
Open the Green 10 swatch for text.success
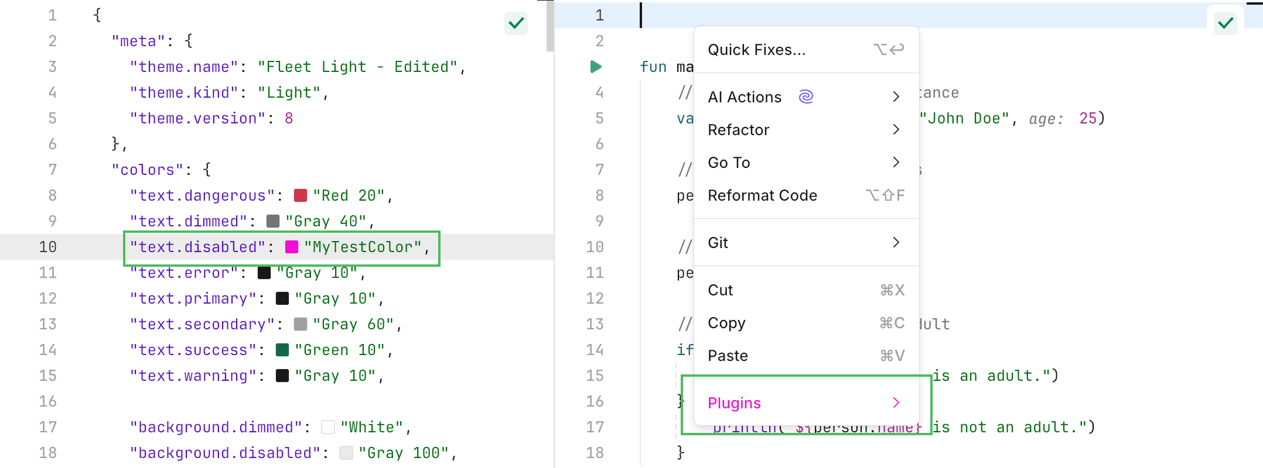282,350
